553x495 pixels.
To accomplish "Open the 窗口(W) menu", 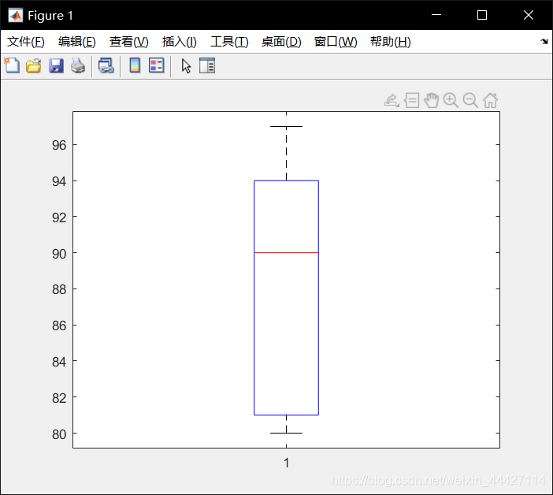I will (x=336, y=42).
